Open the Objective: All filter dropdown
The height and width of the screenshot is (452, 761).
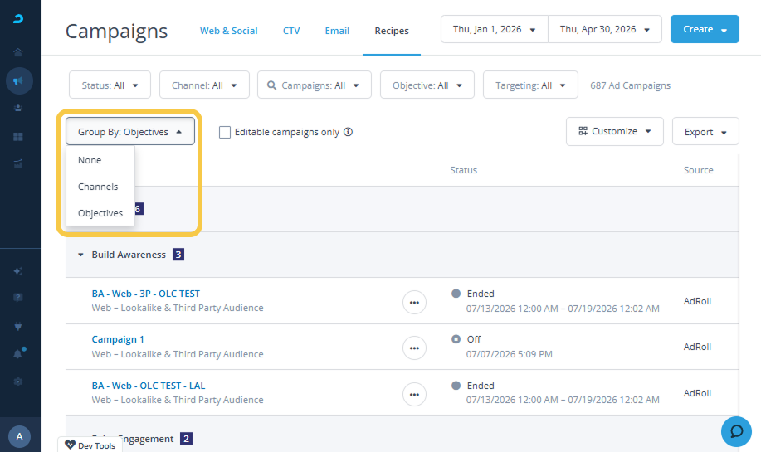click(x=427, y=85)
